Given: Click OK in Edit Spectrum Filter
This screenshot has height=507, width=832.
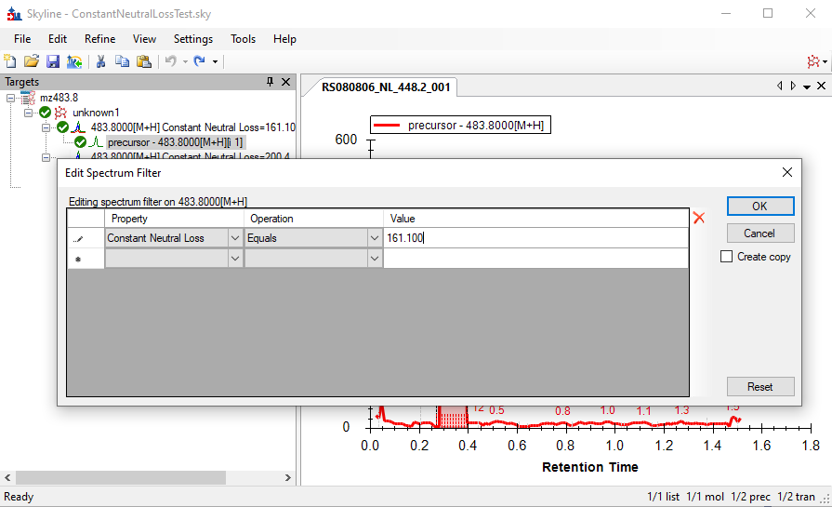Looking at the screenshot, I should [759, 207].
